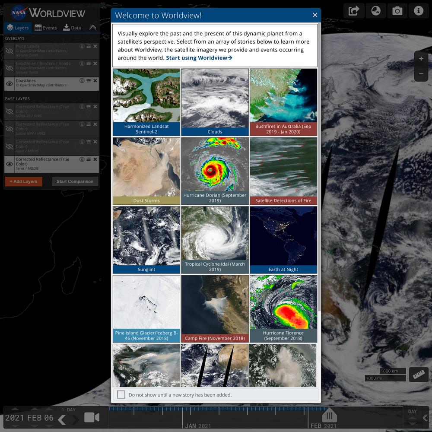Image resolution: width=432 pixels, height=432 pixels.
Task: Switch to the Data tab
Action: click(72, 28)
